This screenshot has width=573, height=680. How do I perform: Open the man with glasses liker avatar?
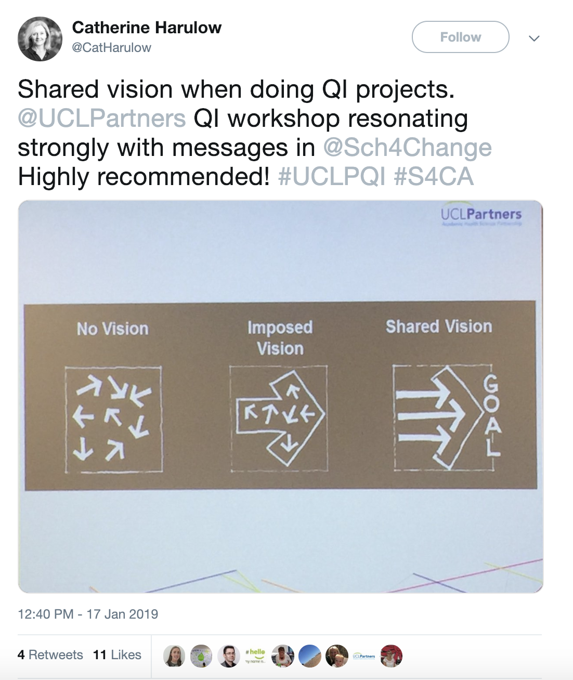[228, 656]
